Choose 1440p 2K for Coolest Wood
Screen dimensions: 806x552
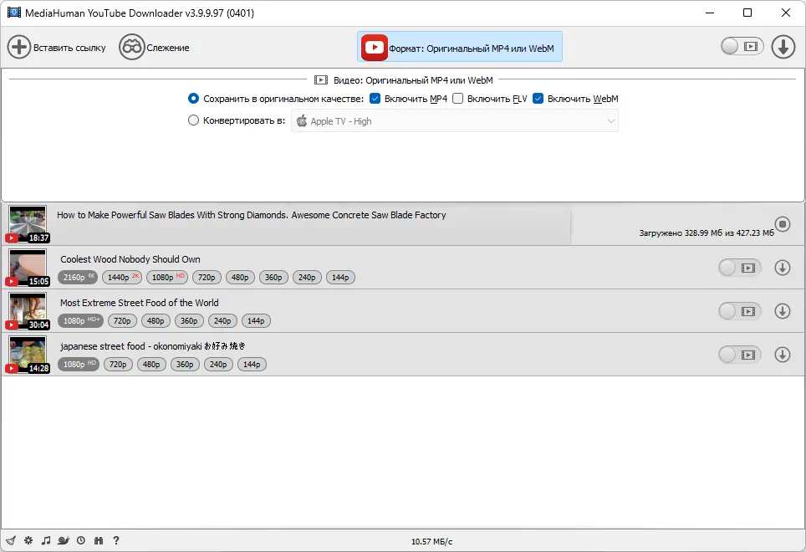coord(122,278)
